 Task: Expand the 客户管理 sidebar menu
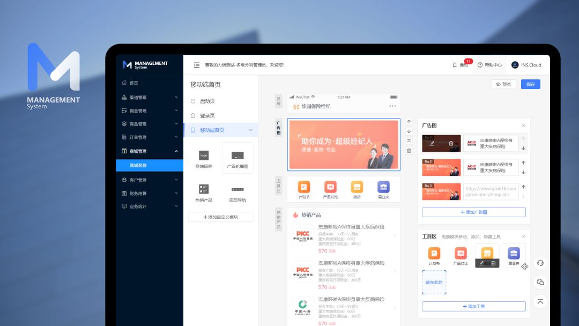[x=150, y=180]
